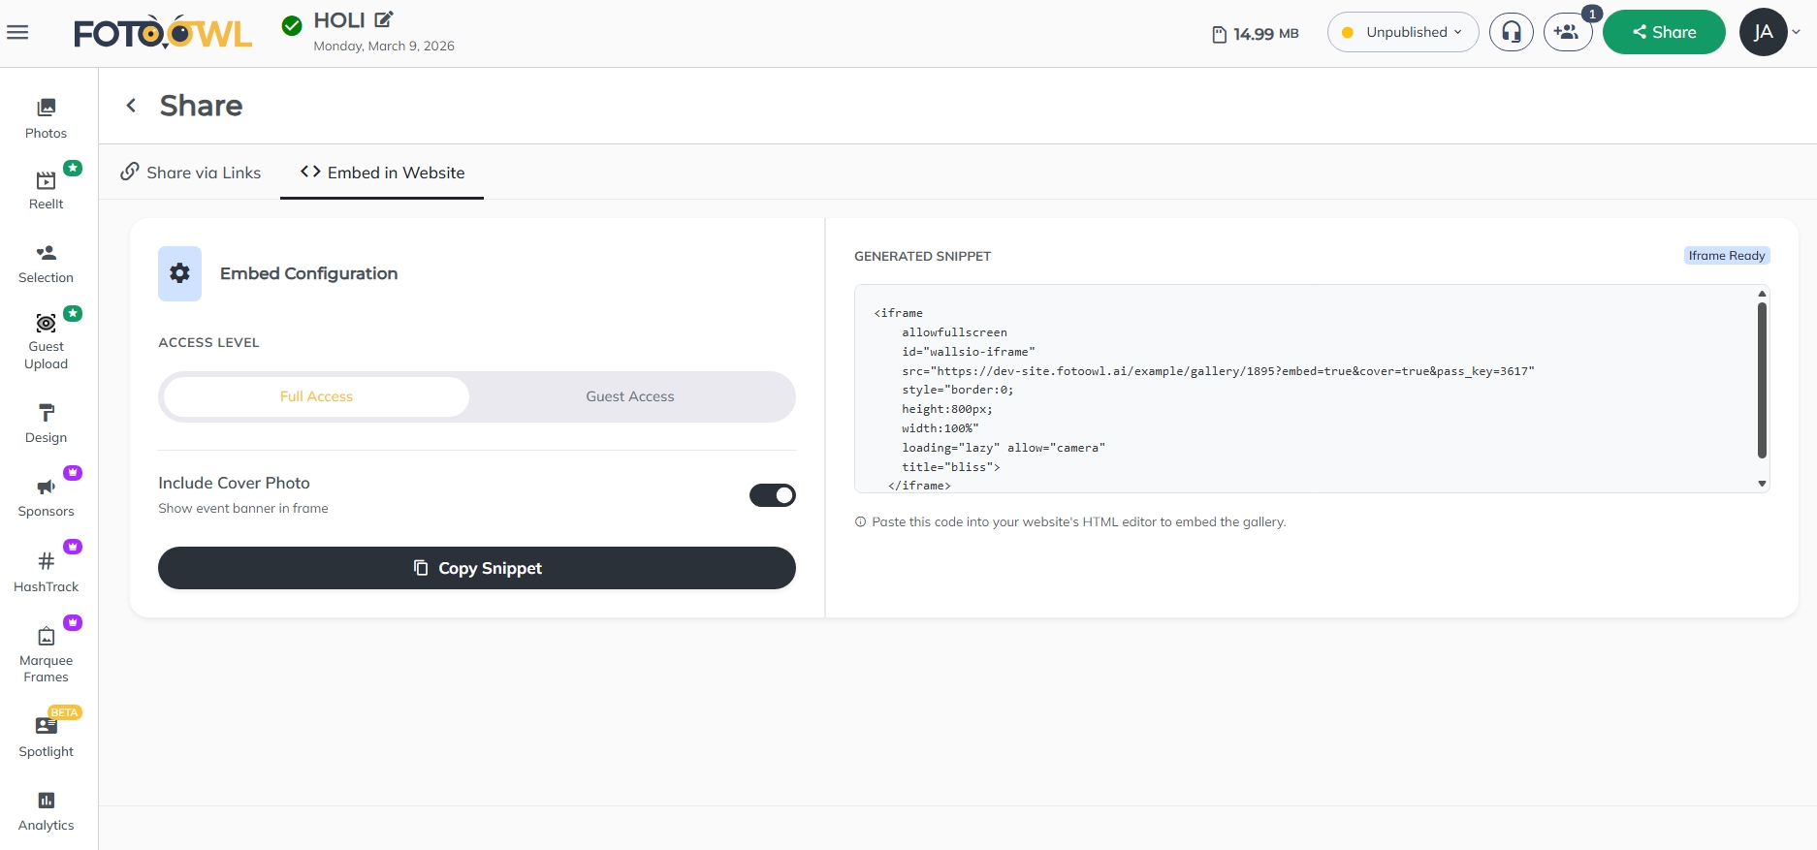Toggle Include Cover Photo switch
Viewport: 1817px width, 850px height.
(x=772, y=495)
